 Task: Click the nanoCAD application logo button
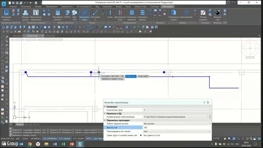[4, 4]
